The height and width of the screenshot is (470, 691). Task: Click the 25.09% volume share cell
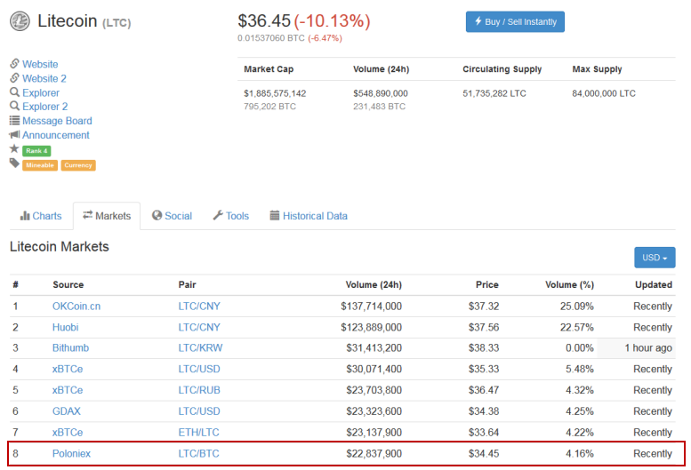point(577,307)
